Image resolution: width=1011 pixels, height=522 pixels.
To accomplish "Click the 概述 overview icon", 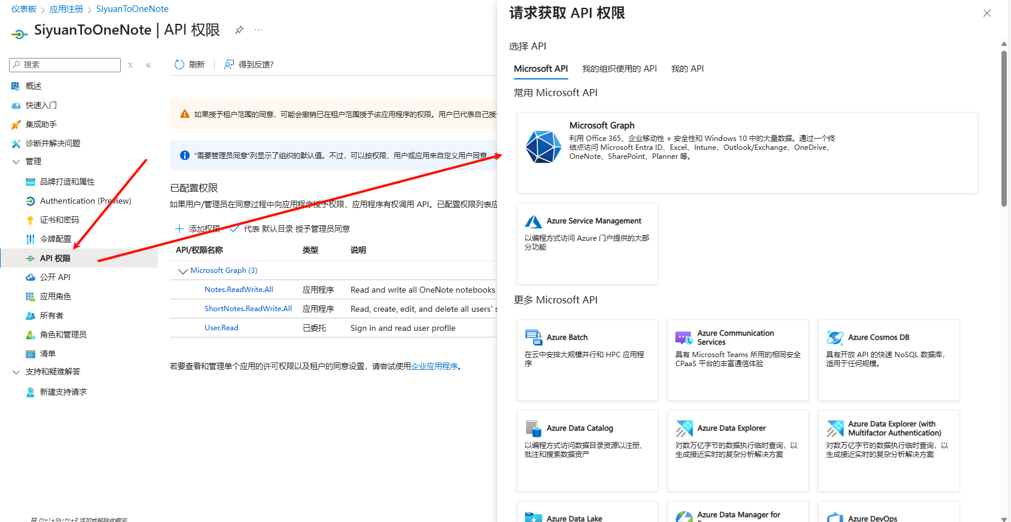I will 16,86.
